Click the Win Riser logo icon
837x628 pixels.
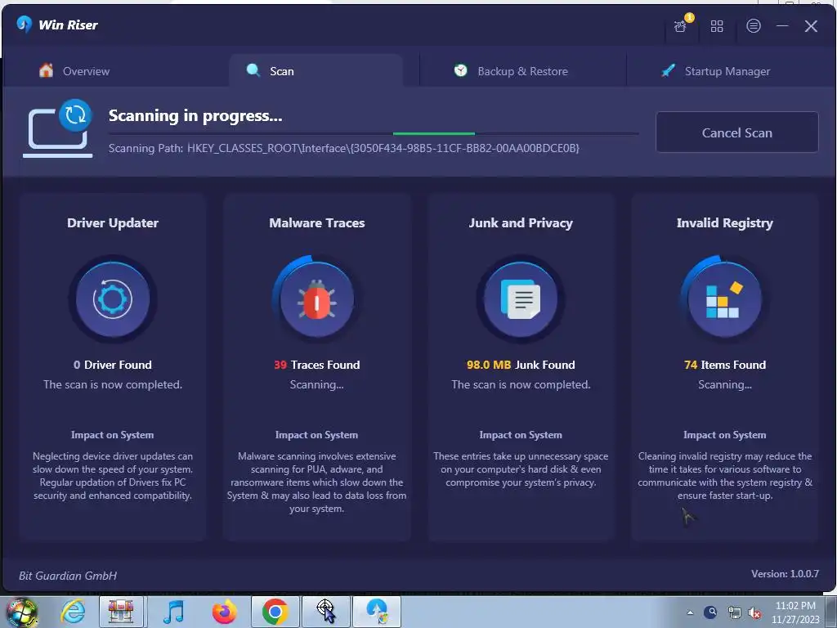point(25,25)
